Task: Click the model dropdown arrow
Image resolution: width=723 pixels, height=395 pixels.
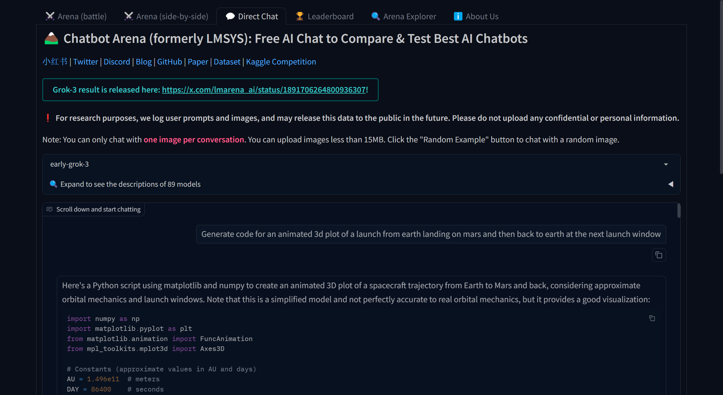Action: (x=666, y=165)
